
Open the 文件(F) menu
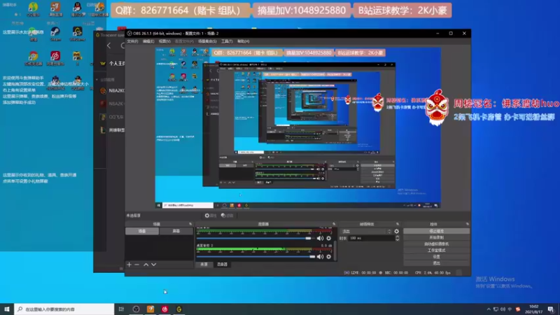pyautogui.click(x=132, y=41)
